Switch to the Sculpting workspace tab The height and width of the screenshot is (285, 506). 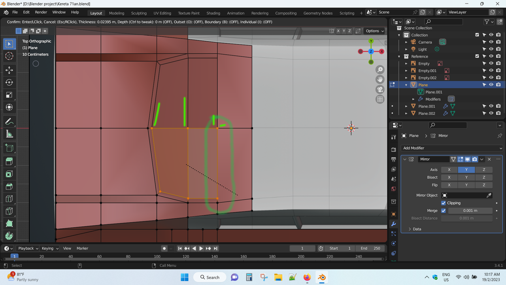click(x=139, y=13)
